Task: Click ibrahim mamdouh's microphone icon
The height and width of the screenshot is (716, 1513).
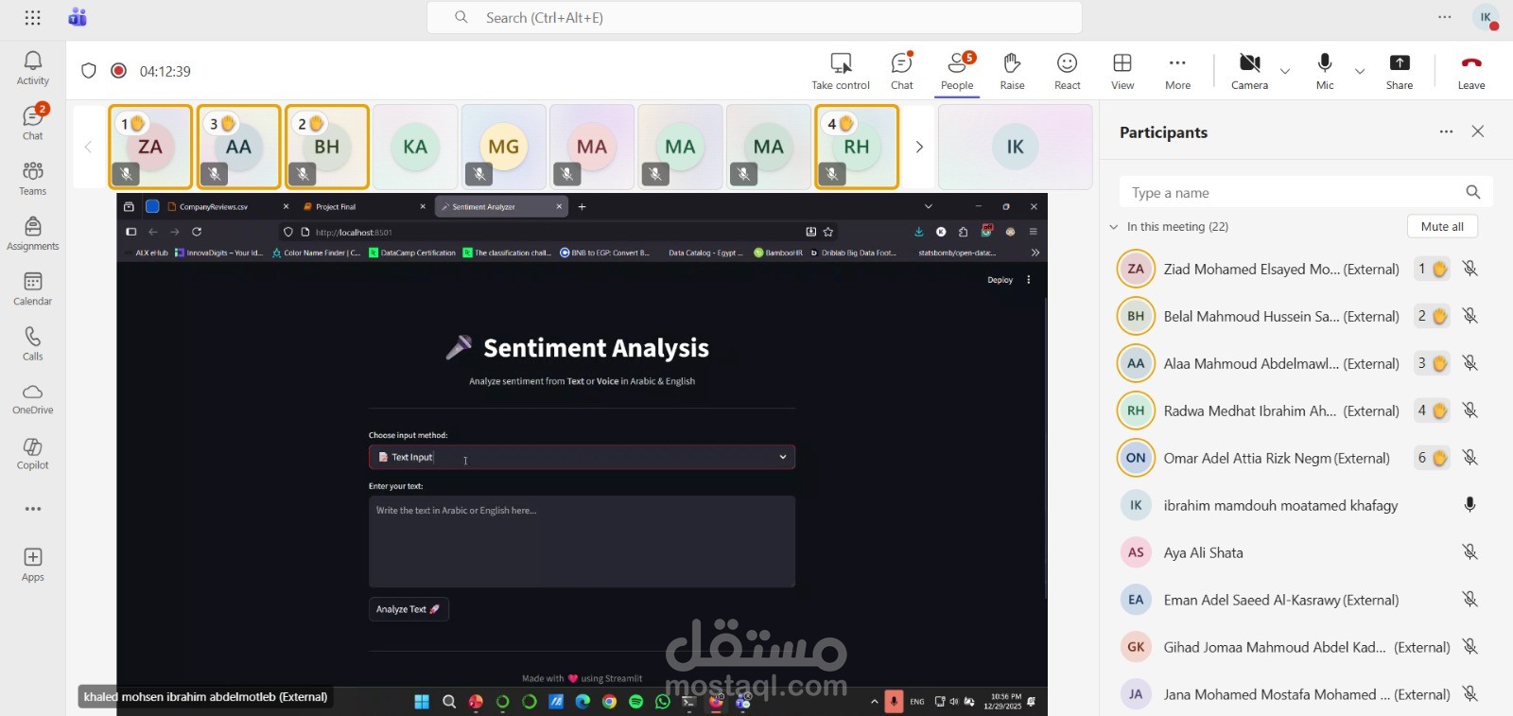Action: 1470,505
